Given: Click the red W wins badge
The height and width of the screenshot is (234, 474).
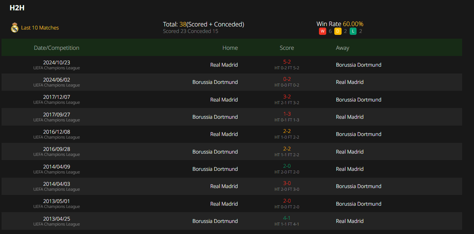Looking at the screenshot, I should [x=322, y=31].
